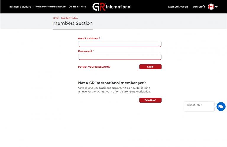Focus the Email Address field
The height and width of the screenshot is (147, 227).
tap(120, 44)
